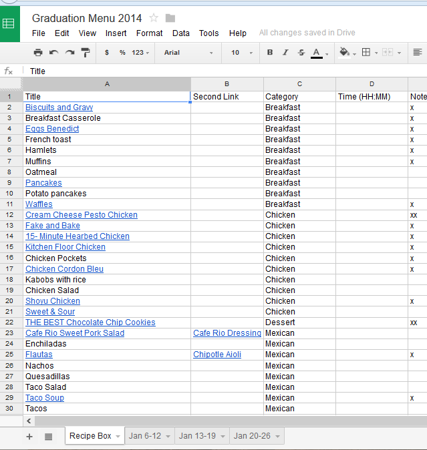Select column B header

227,84
